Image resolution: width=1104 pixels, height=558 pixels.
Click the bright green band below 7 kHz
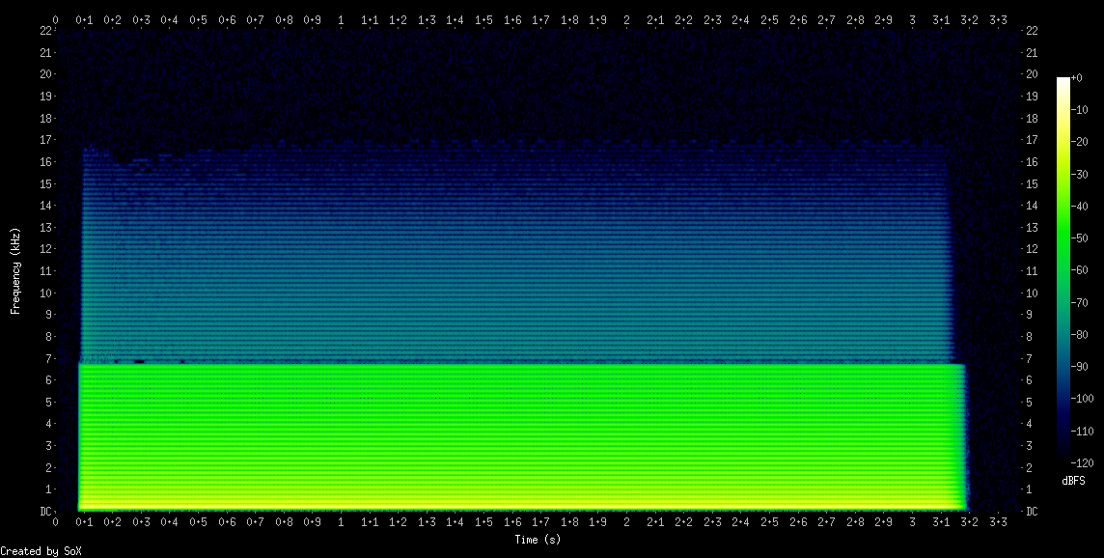521,436
